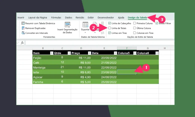Screen dimensions: 195x117
Task: Click the quantity cell showing 12
Action: (62, 62)
